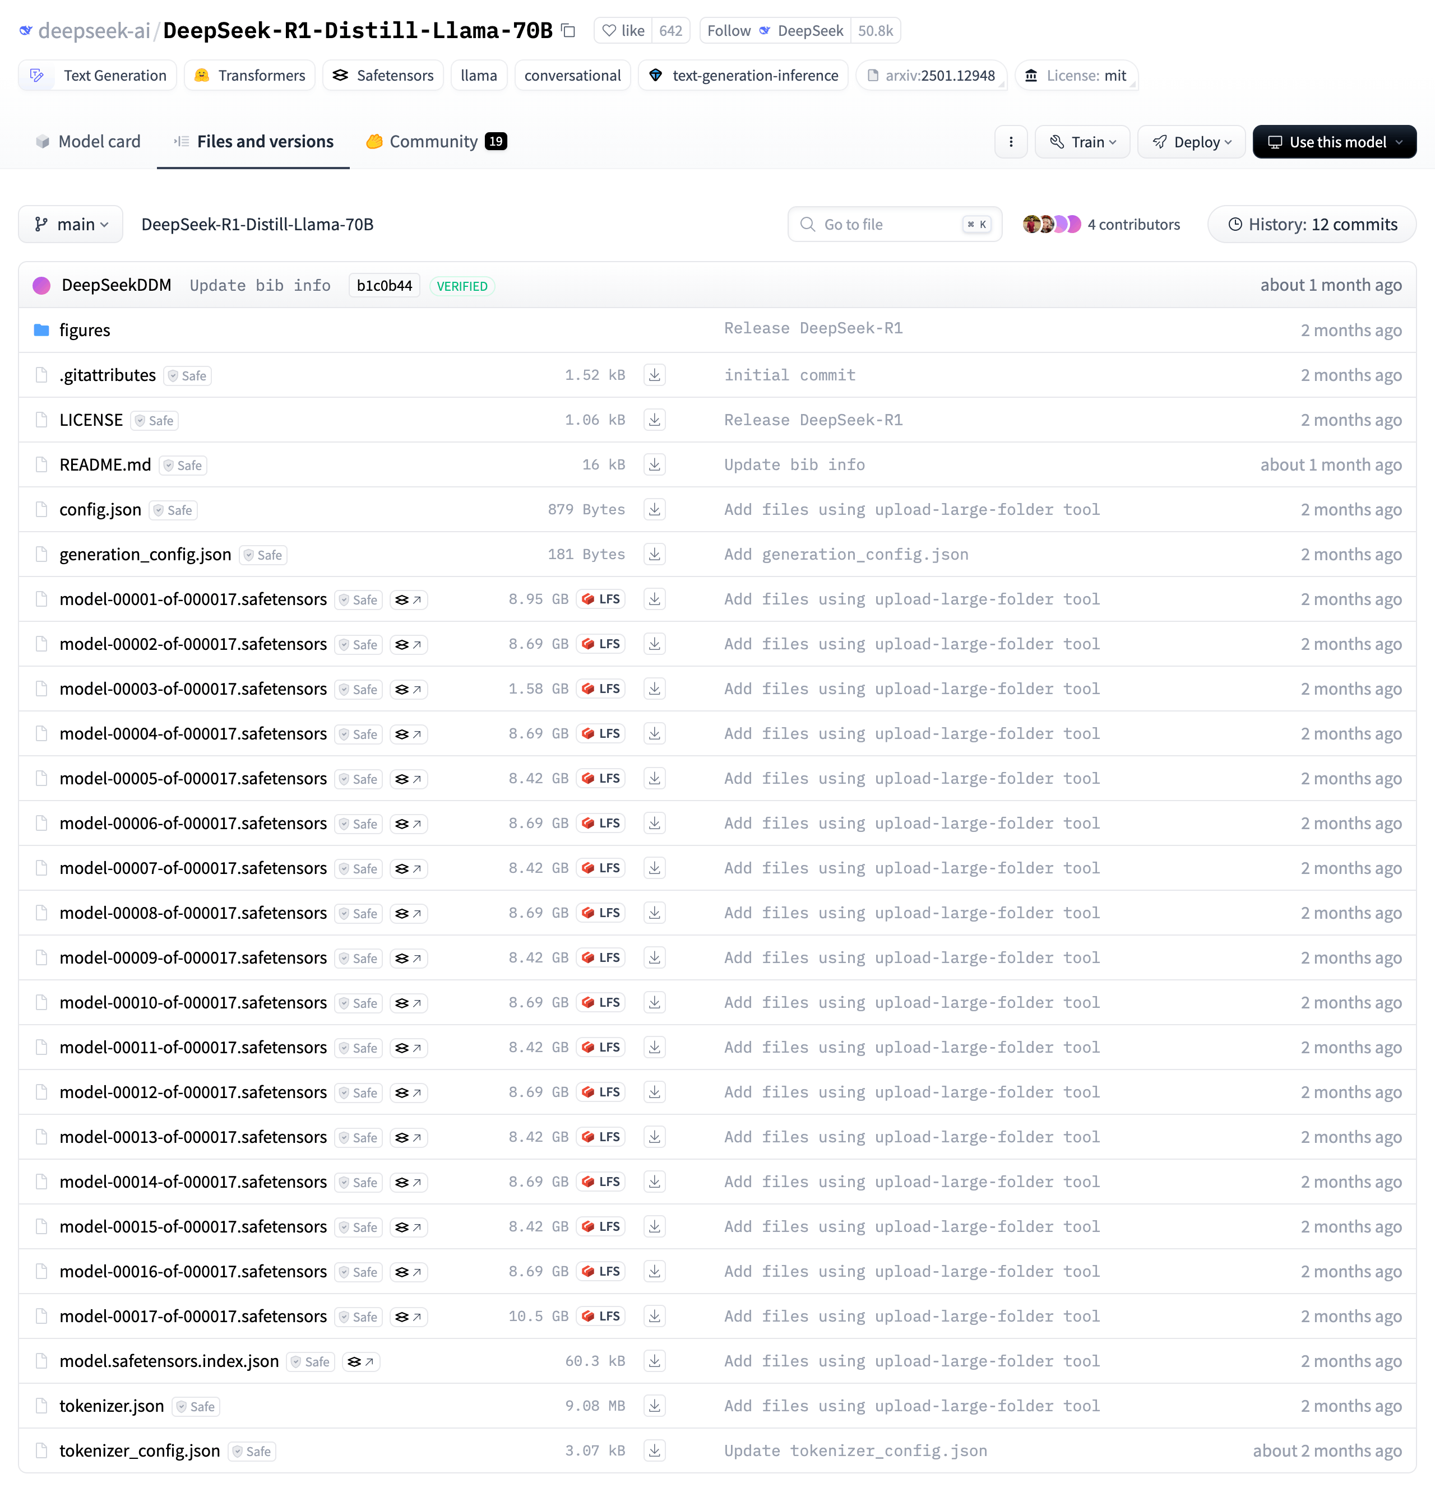The width and height of the screenshot is (1435, 1502).
Task: Download the tokenizer.json file
Action: coord(654,1405)
